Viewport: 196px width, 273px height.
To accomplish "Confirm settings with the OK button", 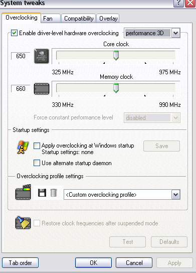I will tap(94, 263).
